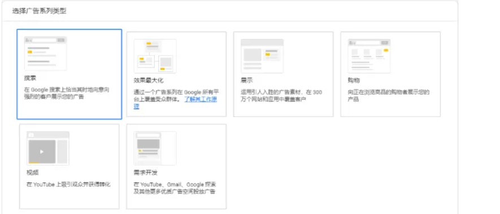Choose the 购物 title label
500x214 pixels.
click(x=354, y=81)
